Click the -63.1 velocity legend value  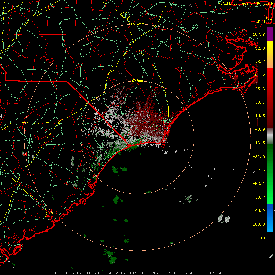pos(259,184)
